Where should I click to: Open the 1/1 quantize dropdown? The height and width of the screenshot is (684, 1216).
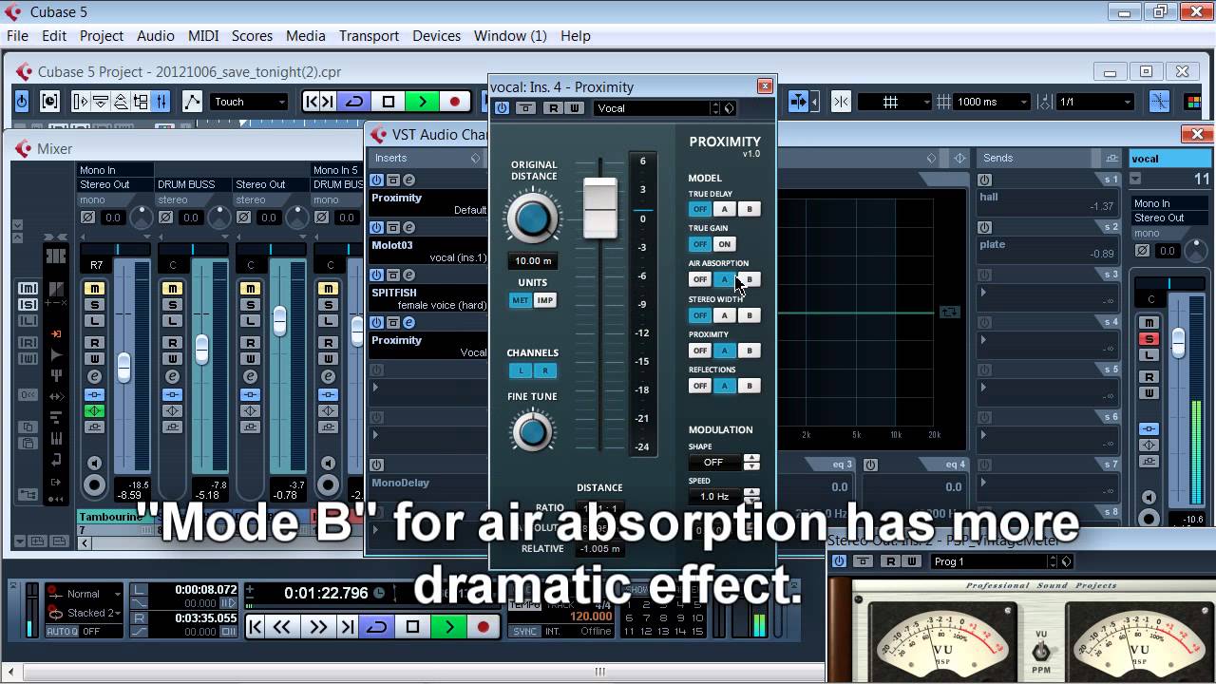(x=1095, y=102)
